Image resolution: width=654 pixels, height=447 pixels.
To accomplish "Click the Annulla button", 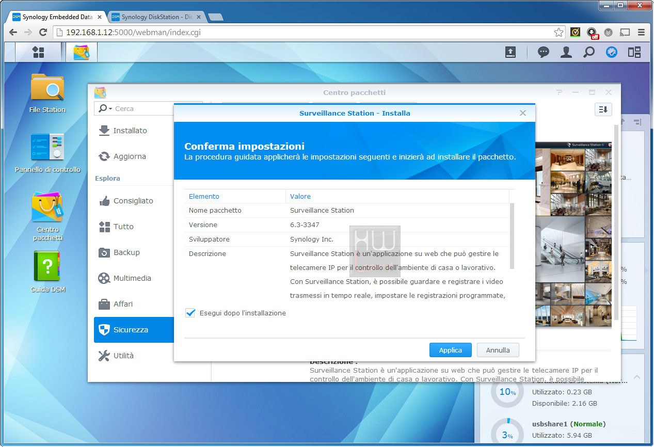I will 498,350.
